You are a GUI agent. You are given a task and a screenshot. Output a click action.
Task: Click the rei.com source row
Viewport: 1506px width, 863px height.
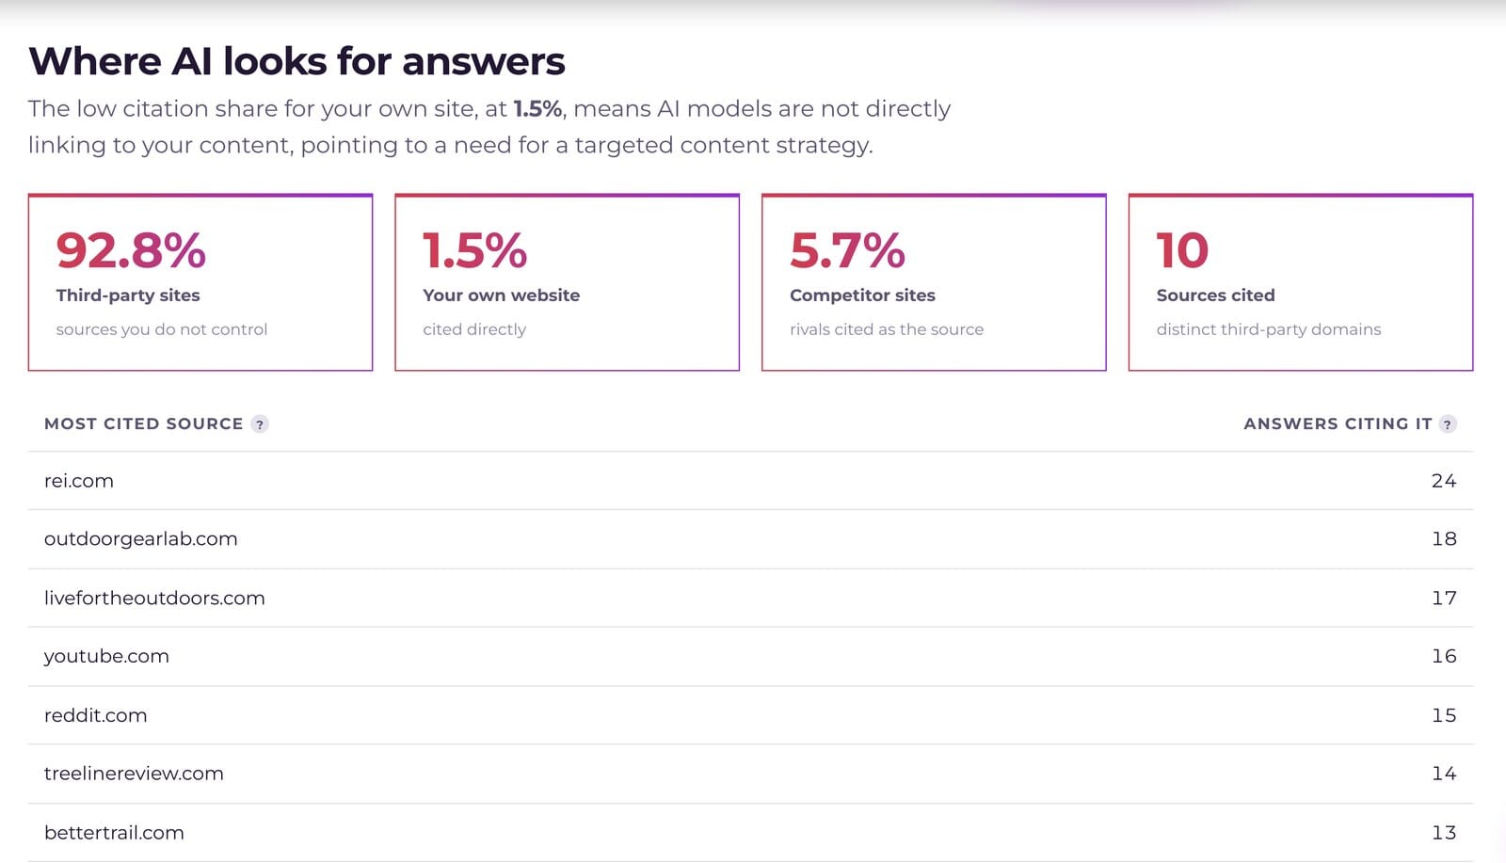[x=750, y=481]
